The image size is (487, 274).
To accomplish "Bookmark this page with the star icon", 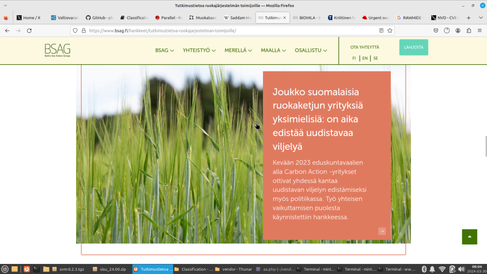I will tap(390, 30).
